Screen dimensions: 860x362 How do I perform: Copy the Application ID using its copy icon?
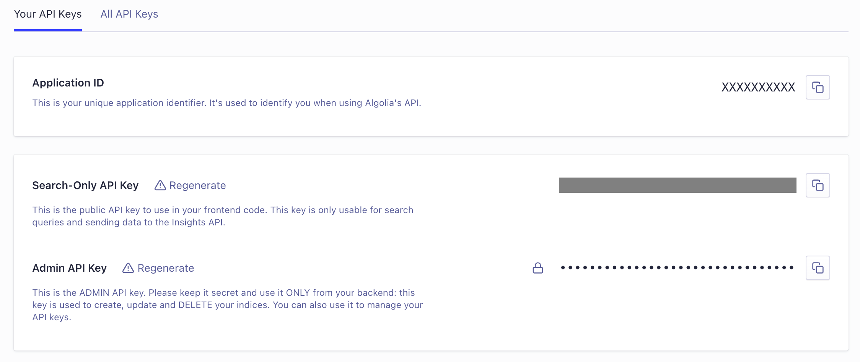[818, 87]
